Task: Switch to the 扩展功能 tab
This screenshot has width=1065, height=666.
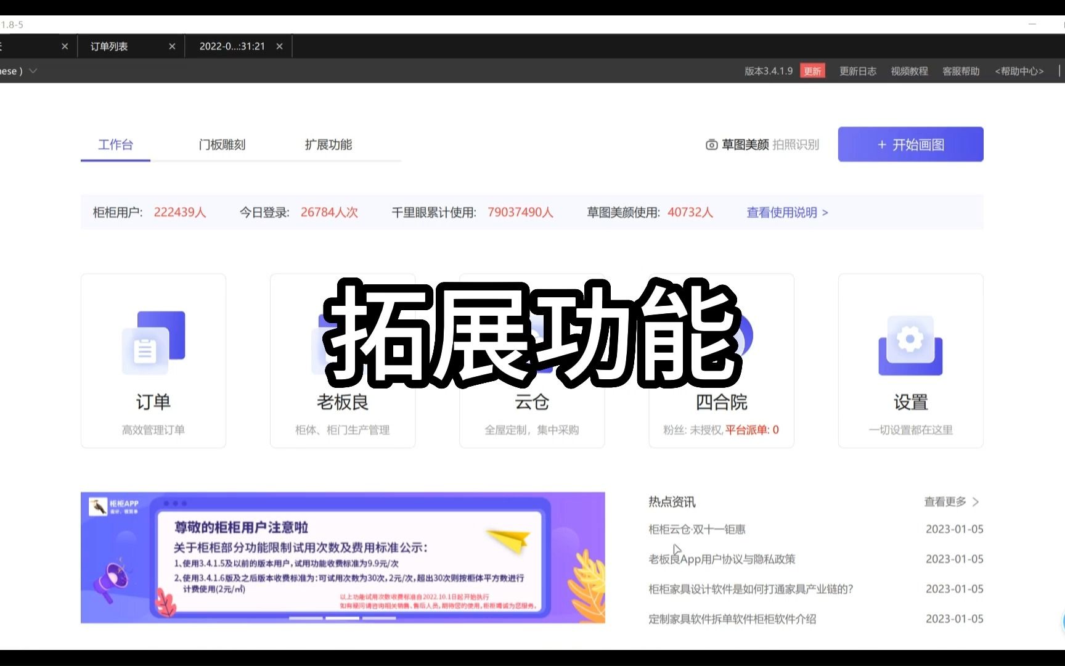Action: pos(328,145)
